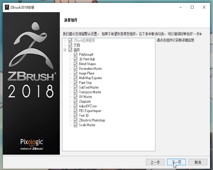
Task: Toggle the Blend Shapes checkbox
Action: click(x=76, y=64)
